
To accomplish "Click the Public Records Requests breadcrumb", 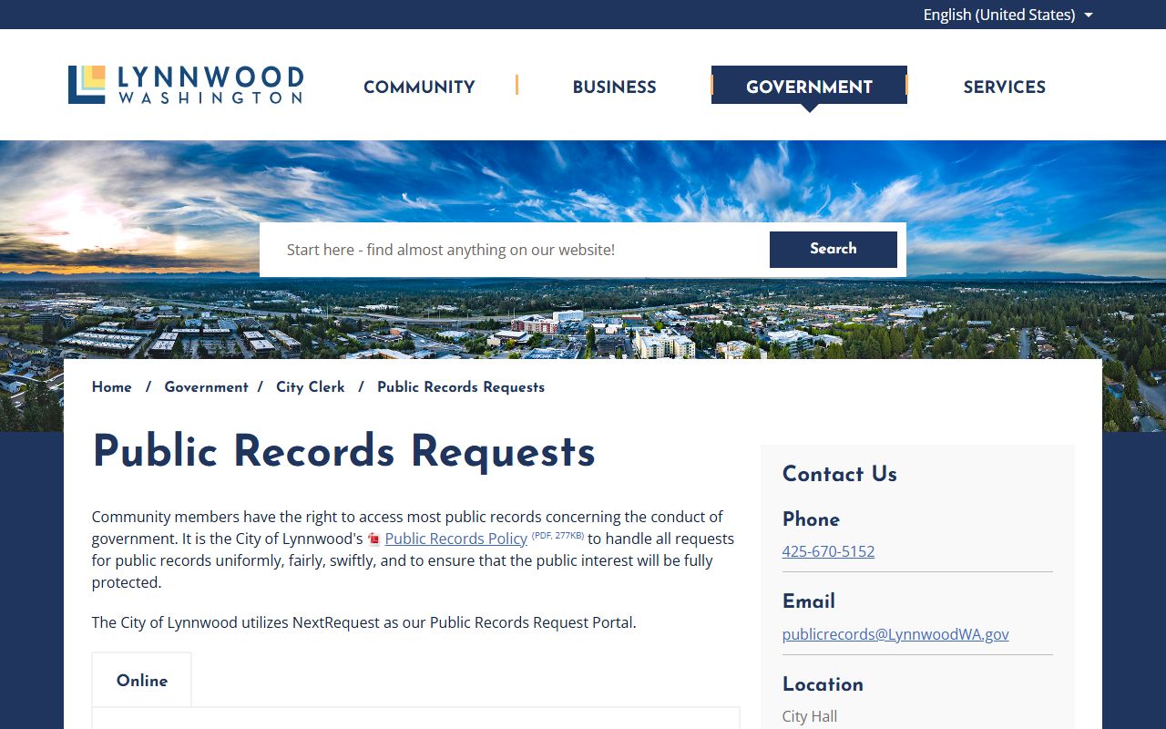I will click(x=461, y=387).
